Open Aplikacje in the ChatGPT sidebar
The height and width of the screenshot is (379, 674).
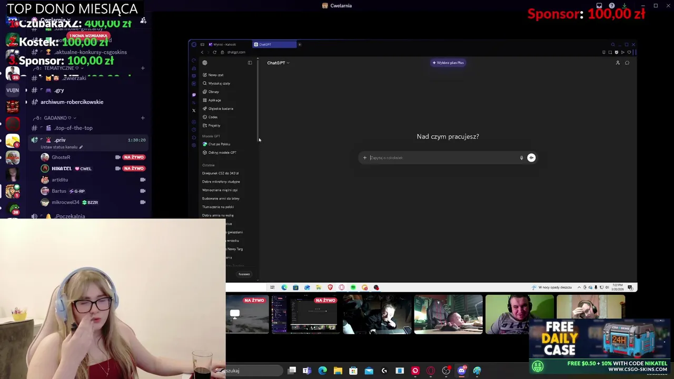212,100
